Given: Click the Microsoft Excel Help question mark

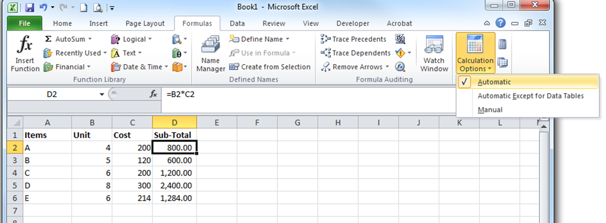Looking at the screenshot, I should pyautogui.click(x=501, y=23).
